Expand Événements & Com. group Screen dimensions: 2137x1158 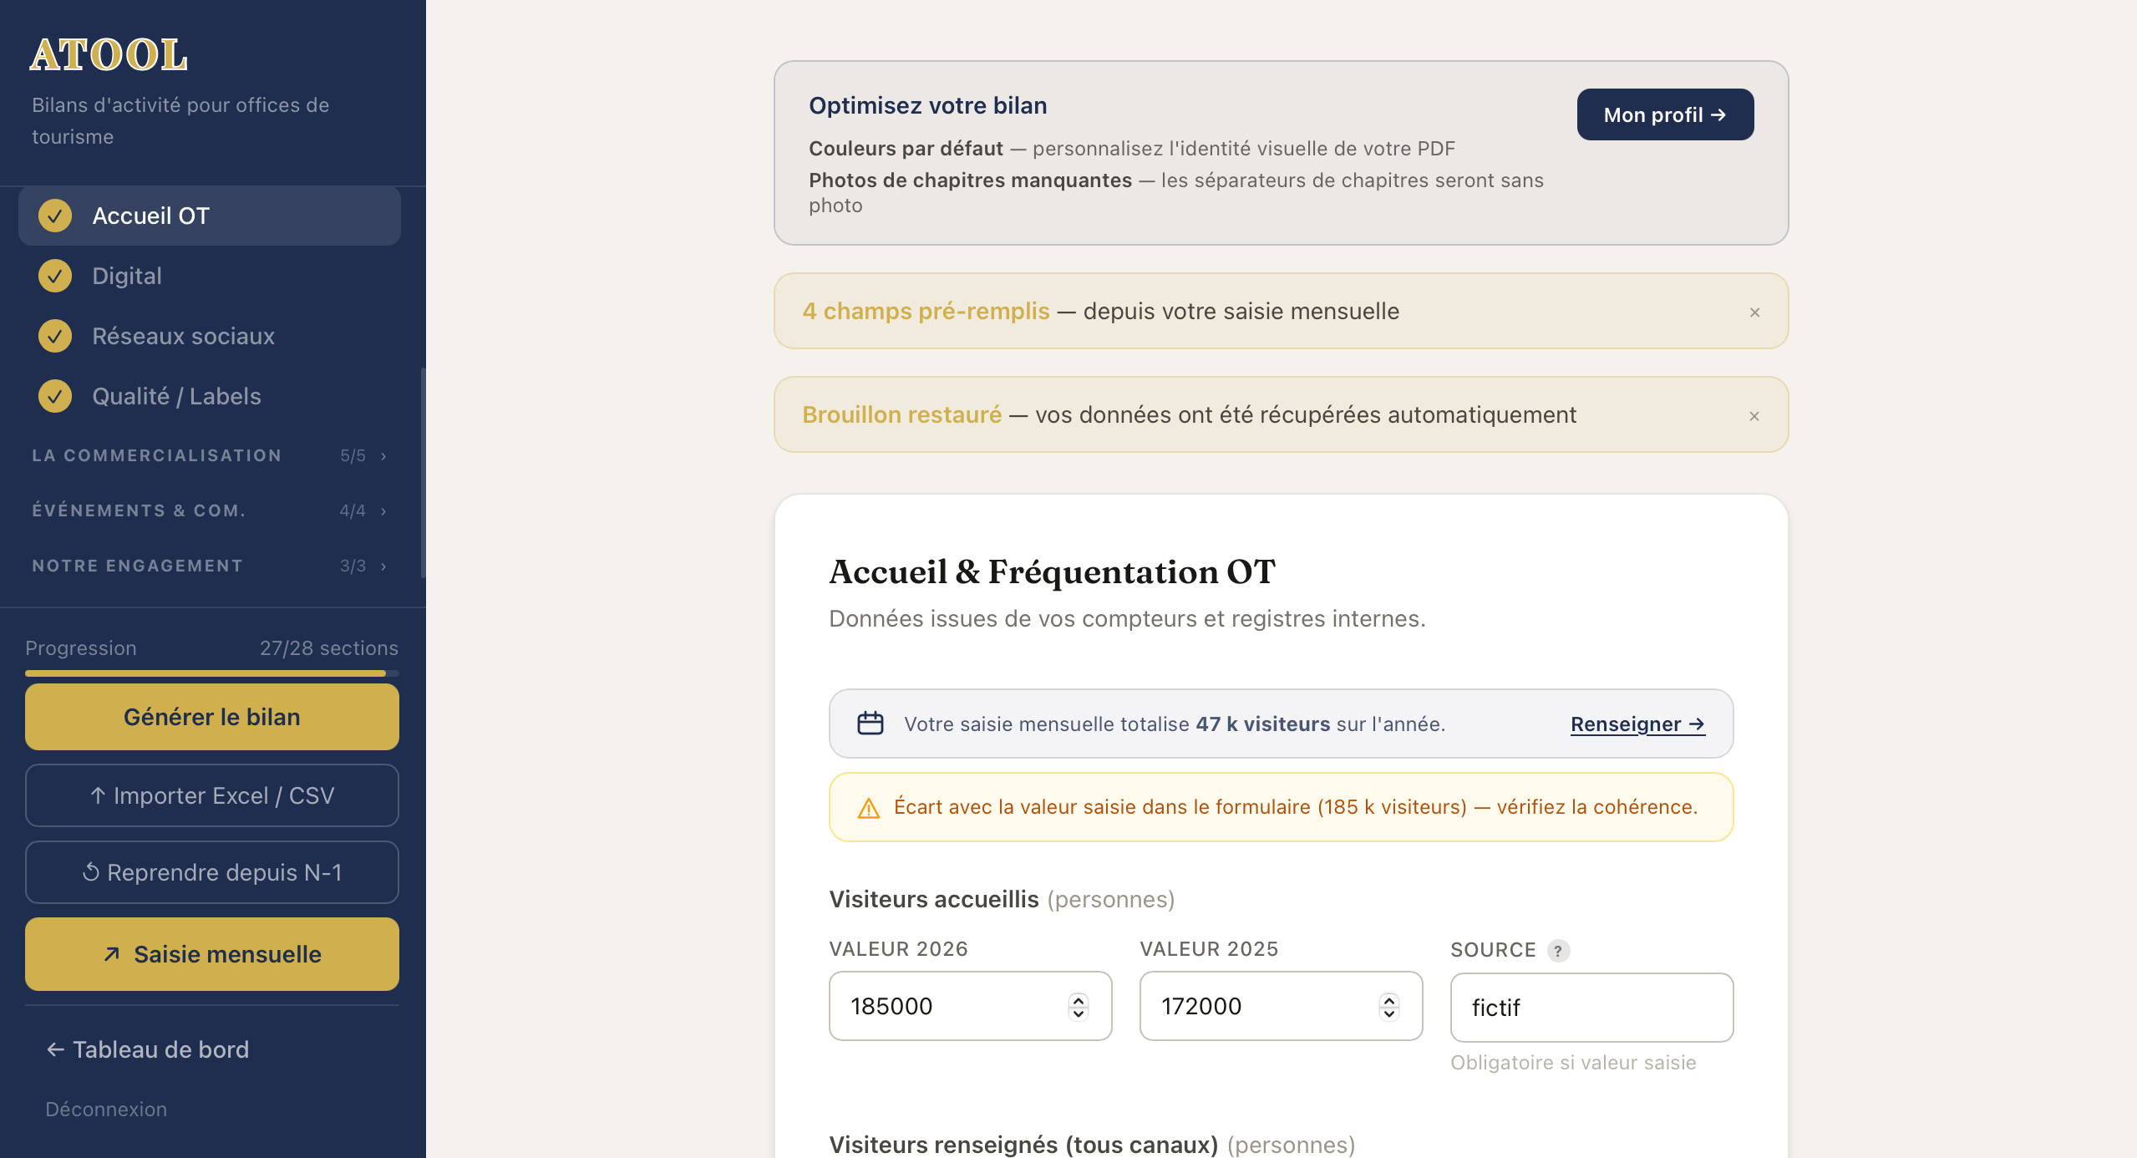(210, 510)
